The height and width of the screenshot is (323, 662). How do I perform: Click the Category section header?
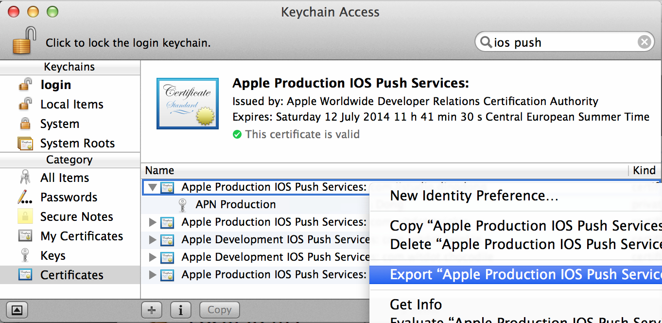pos(70,160)
